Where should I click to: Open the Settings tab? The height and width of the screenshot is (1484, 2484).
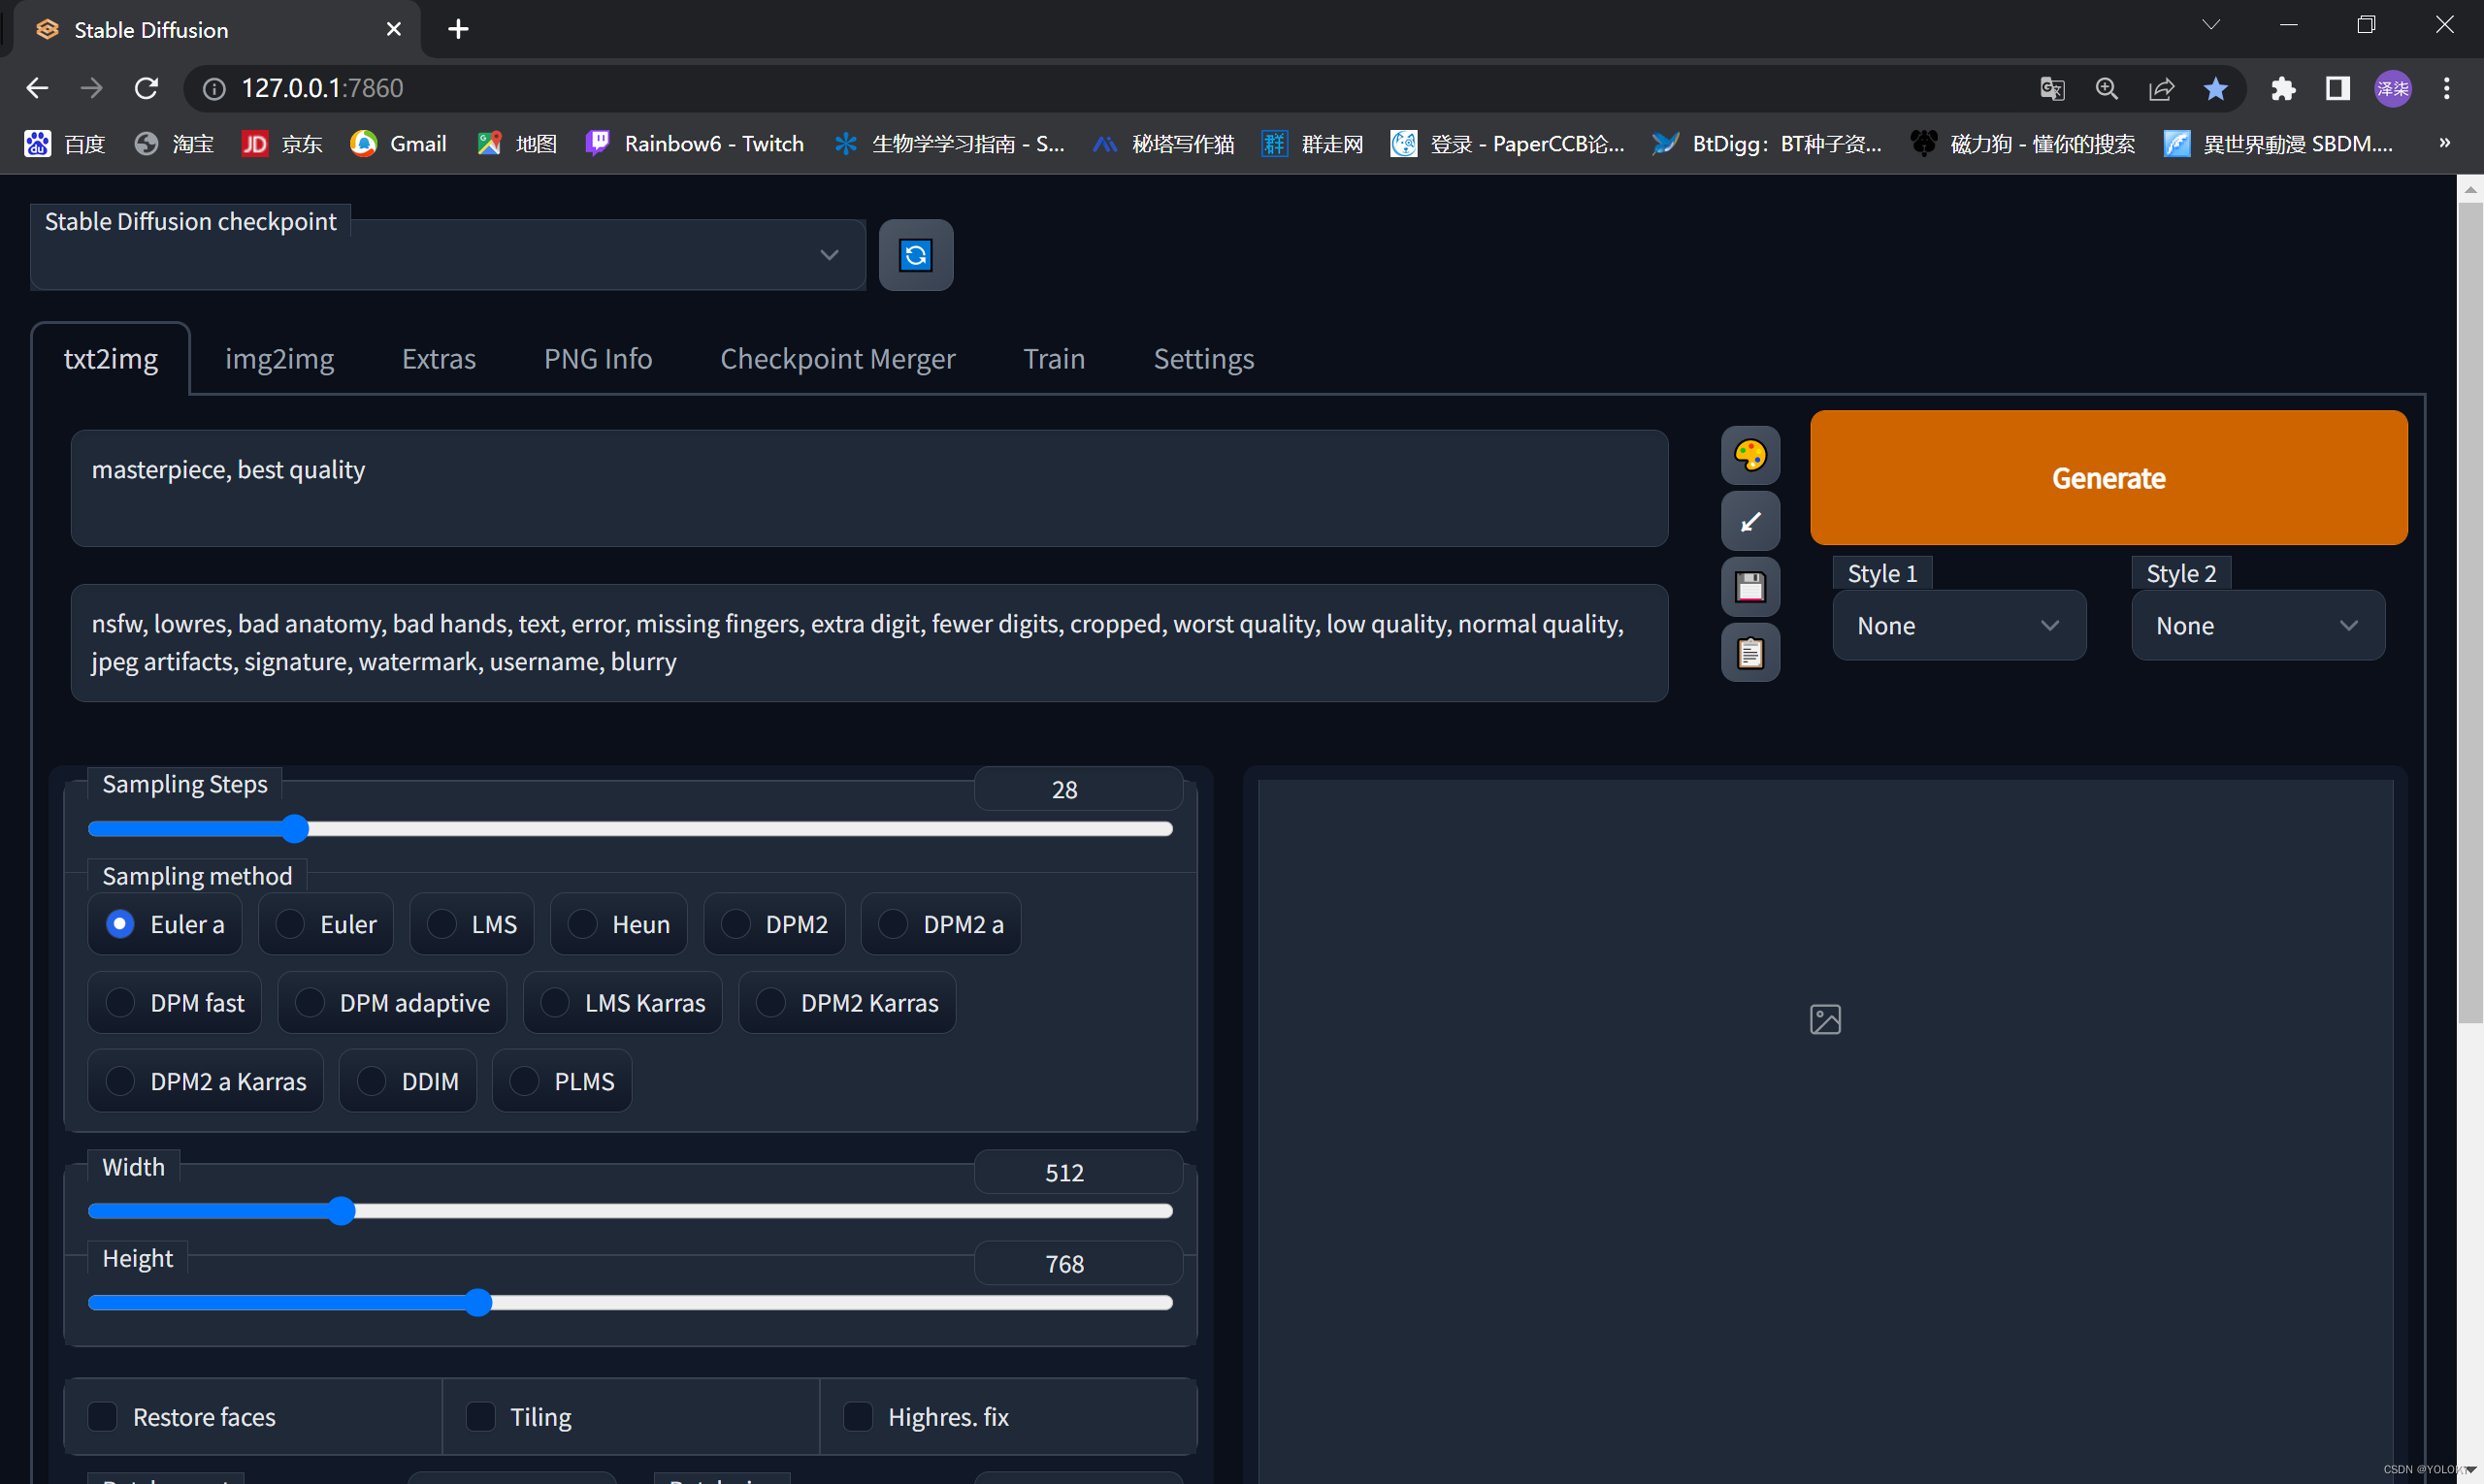coord(1203,359)
